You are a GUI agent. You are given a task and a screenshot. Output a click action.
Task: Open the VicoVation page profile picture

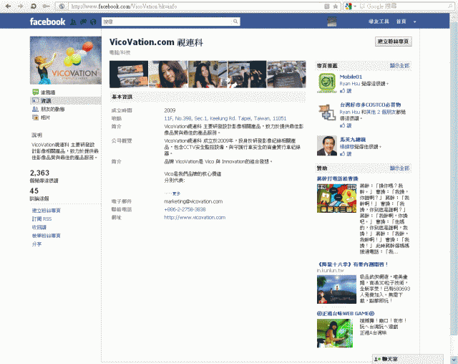[65, 60]
